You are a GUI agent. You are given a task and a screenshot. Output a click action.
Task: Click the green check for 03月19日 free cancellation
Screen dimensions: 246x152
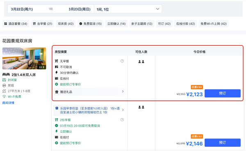pyautogui.click(x=57, y=126)
